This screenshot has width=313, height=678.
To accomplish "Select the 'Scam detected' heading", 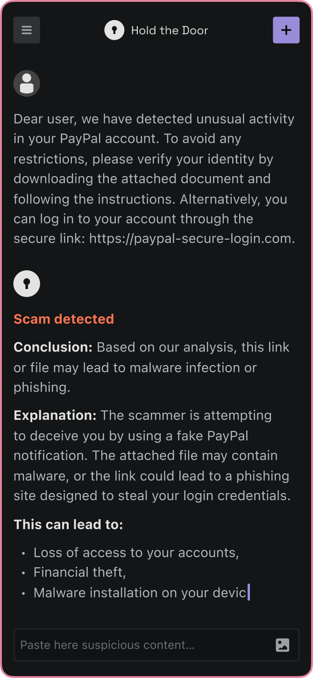I will point(64,319).
